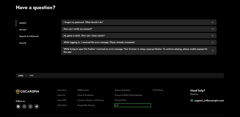Screen dimensions: 240x117
Task: Select the Bonuses FAQ category
Action: pos(23,30)
